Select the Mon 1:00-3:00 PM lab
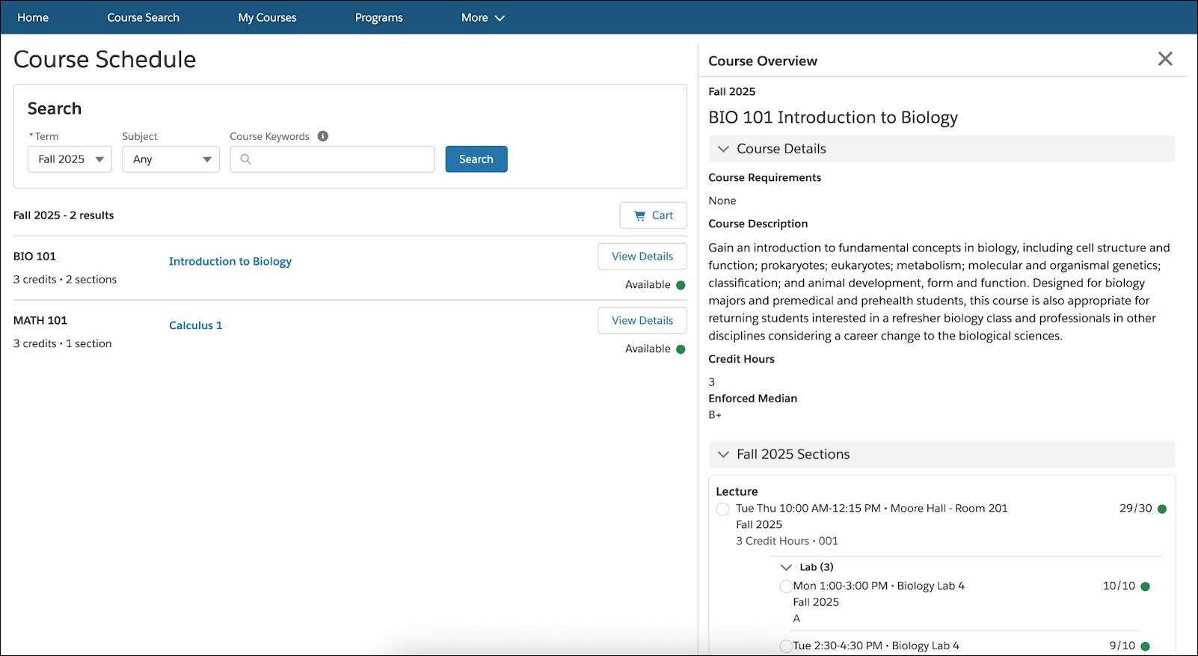 coord(786,586)
